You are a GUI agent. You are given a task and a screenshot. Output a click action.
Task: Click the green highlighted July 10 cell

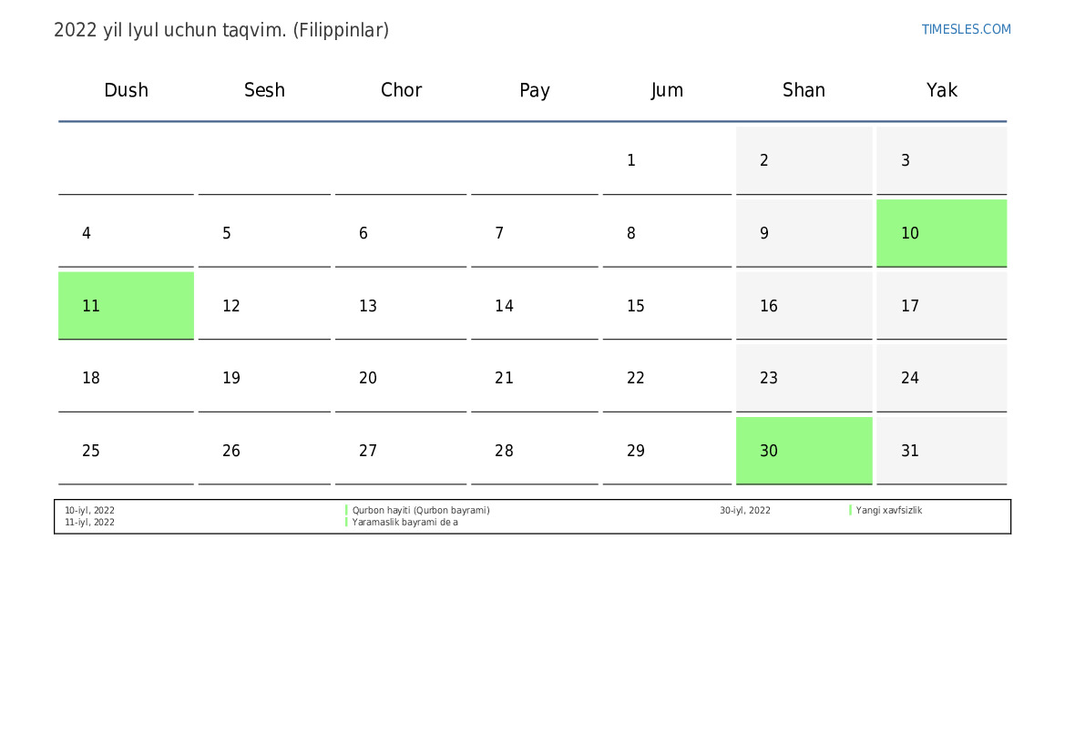[941, 233]
